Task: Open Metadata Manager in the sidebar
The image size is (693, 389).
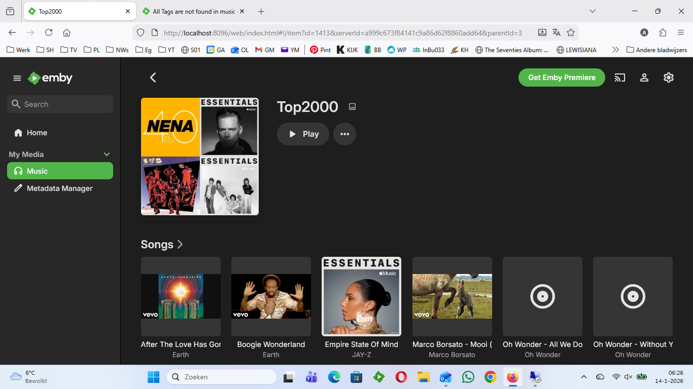Action: coord(60,188)
